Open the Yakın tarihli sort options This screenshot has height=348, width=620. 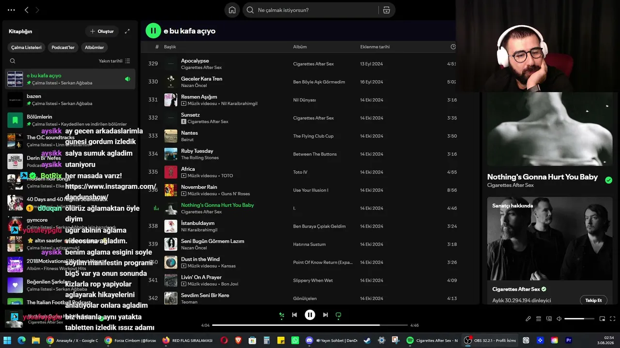tap(114, 61)
